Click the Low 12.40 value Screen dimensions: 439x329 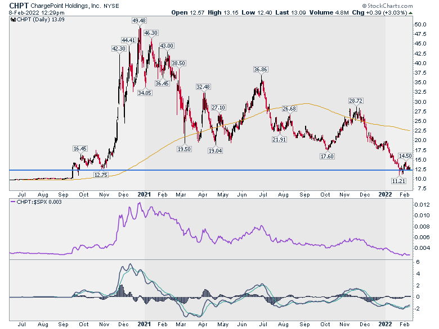click(x=257, y=12)
